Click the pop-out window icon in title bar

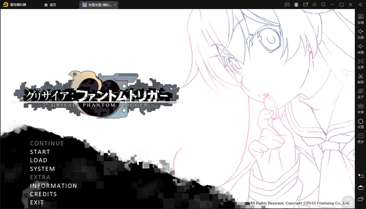pyautogui.click(x=323, y=5)
